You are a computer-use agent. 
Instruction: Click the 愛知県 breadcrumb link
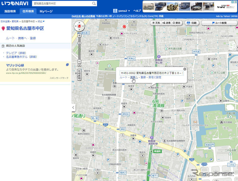coord(15,22)
